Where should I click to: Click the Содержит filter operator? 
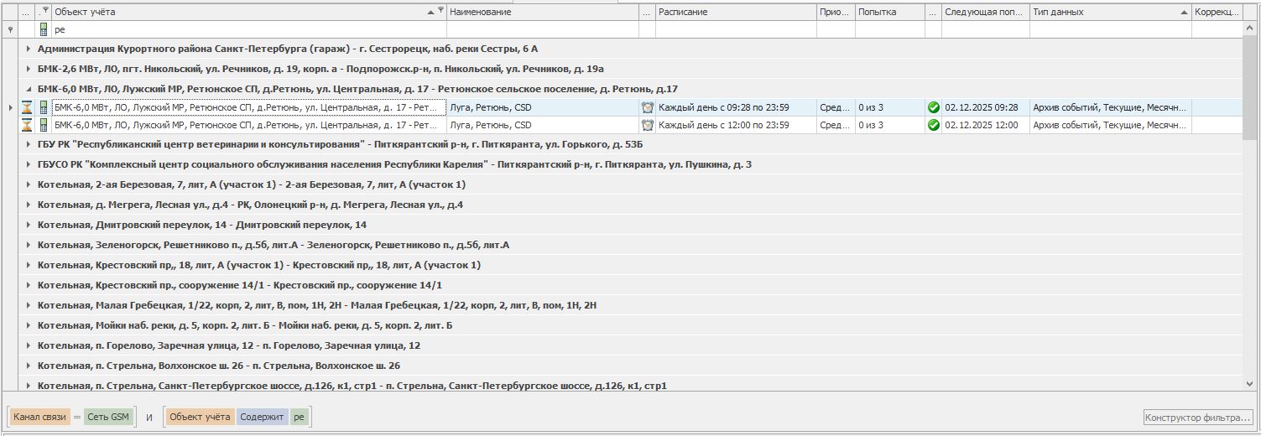click(x=262, y=417)
